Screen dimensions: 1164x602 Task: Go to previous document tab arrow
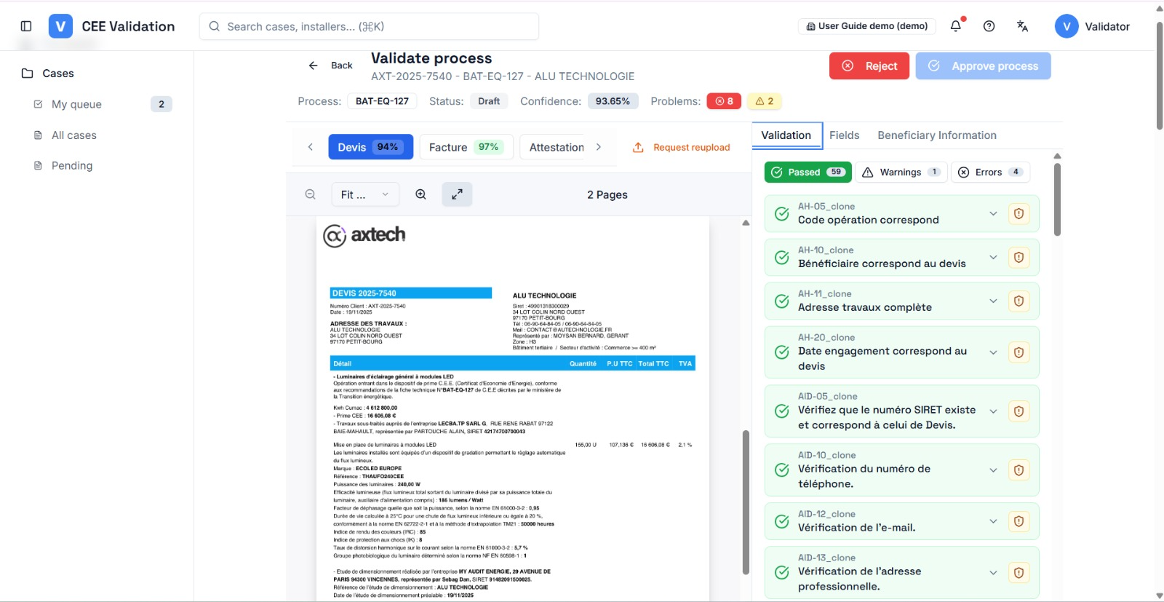(x=311, y=147)
